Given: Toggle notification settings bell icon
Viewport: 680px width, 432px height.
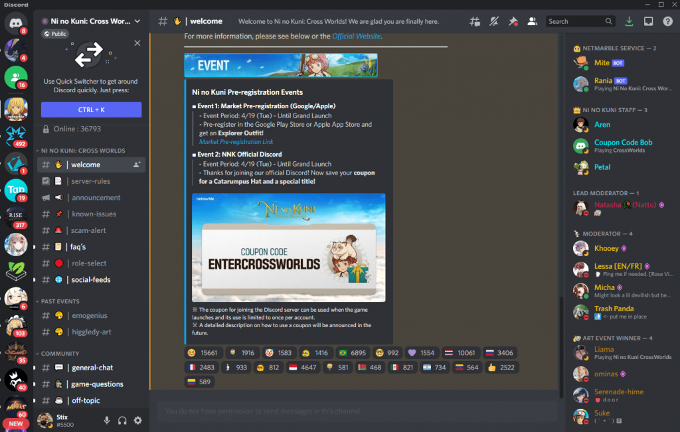Looking at the screenshot, I should (494, 21).
